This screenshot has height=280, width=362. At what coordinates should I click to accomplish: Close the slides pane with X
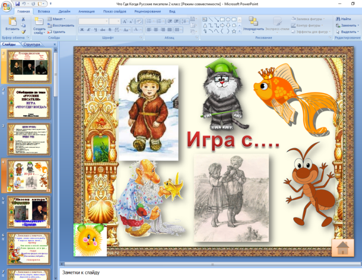point(55,44)
